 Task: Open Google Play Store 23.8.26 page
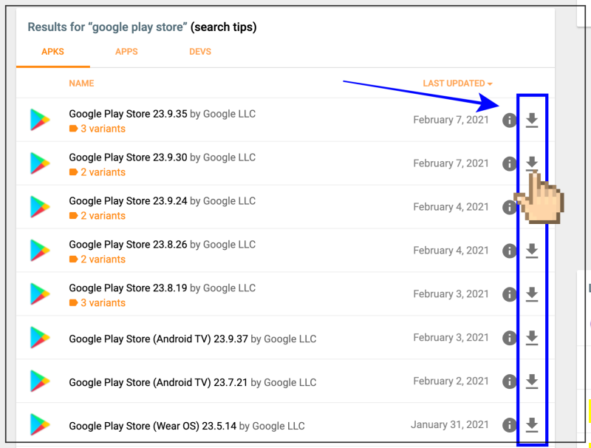[x=128, y=245]
